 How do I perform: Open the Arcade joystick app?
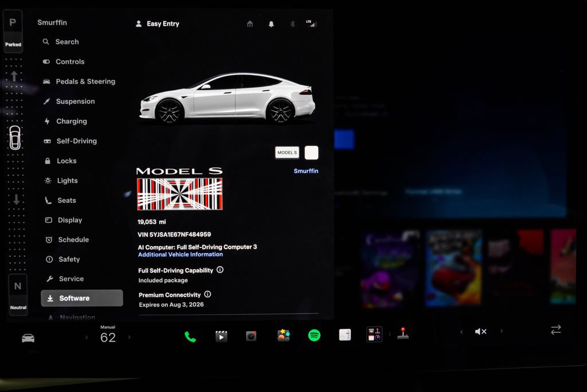[403, 333]
